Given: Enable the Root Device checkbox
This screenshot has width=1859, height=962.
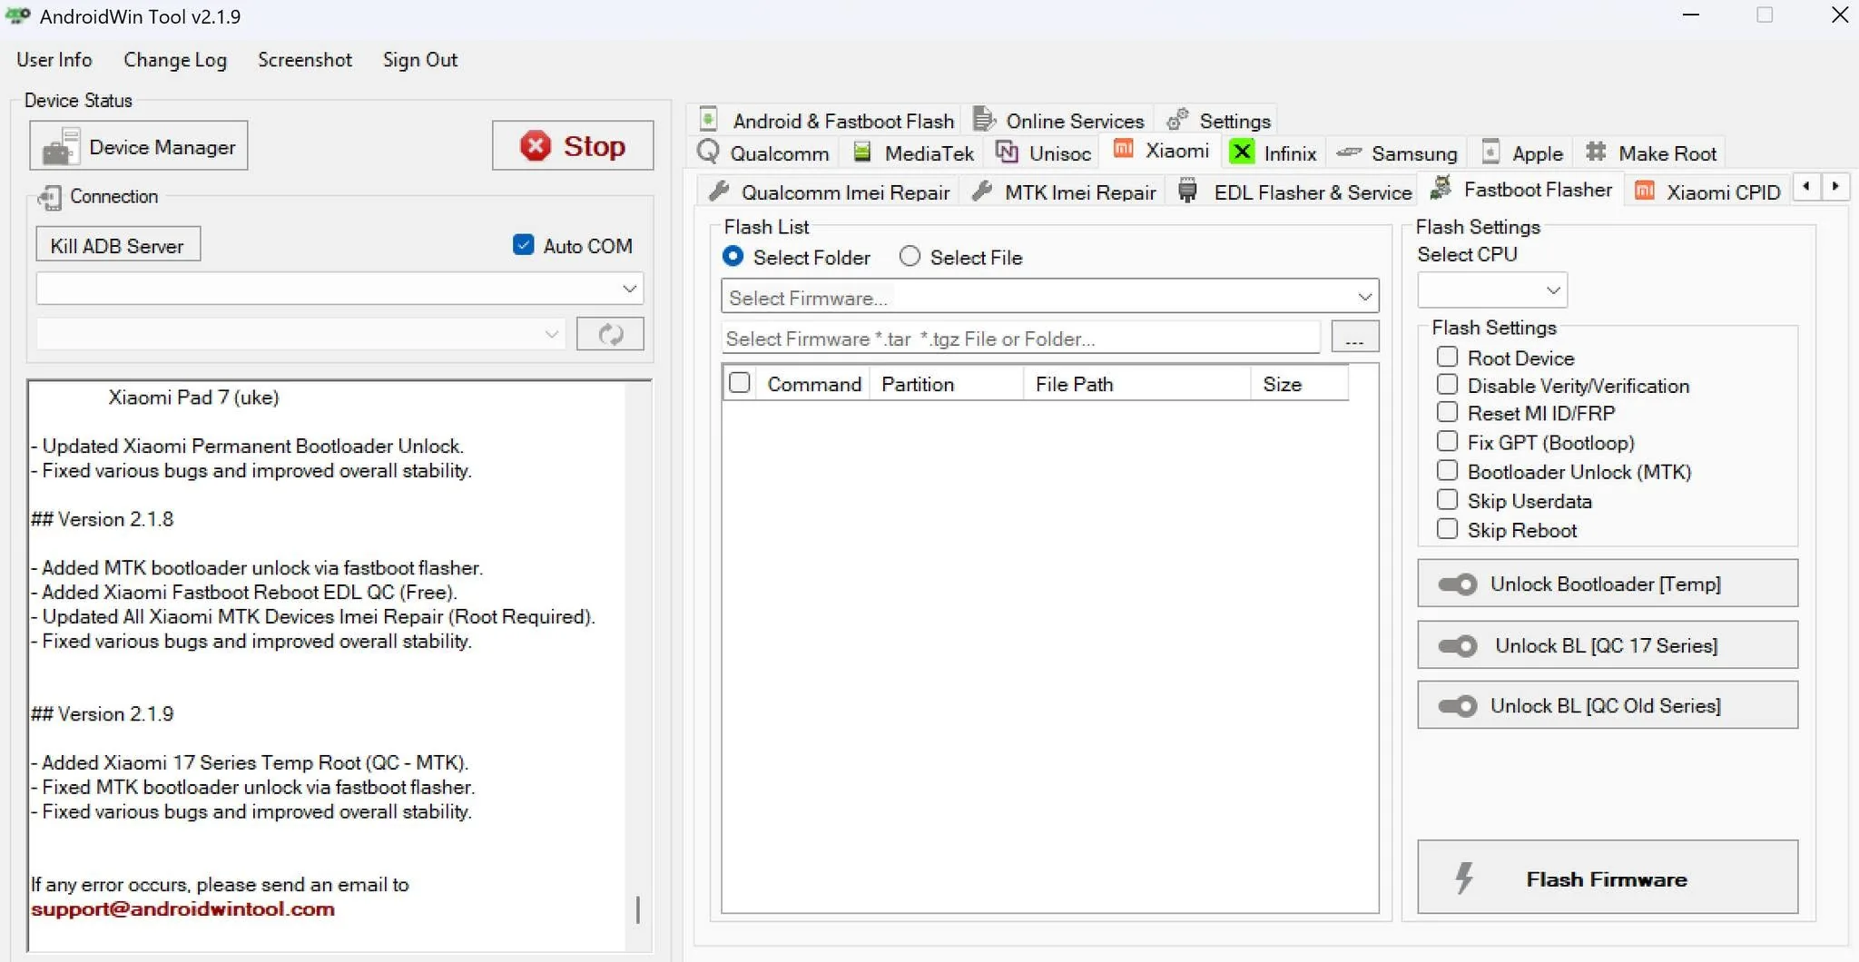Looking at the screenshot, I should (x=1447, y=358).
